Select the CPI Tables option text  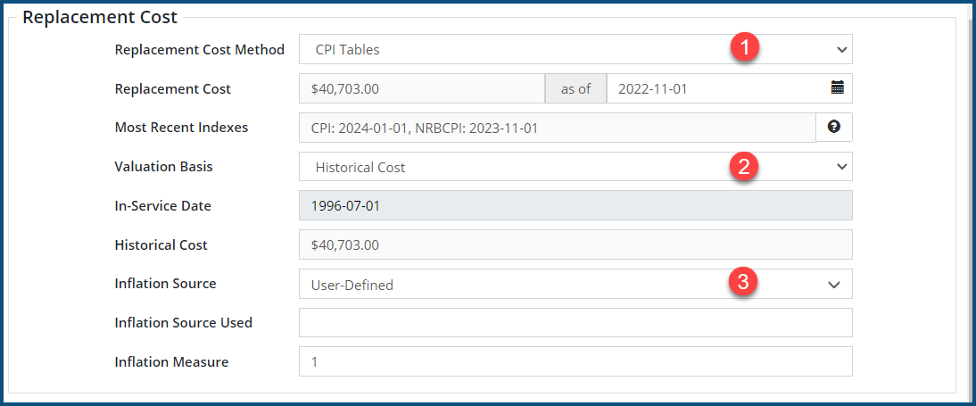pyautogui.click(x=347, y=50)
